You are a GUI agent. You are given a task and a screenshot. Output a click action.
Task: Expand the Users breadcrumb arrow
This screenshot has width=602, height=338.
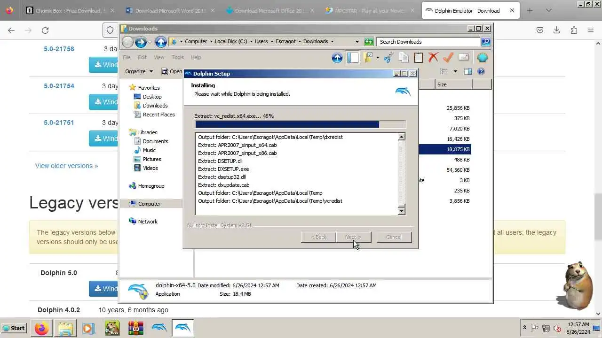272,42
